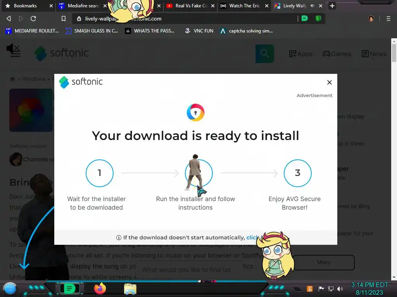397x297 pixels.
Task: Click 'Enjoy AVG Secure Browser!' text
Action: [x=295, y=203]
